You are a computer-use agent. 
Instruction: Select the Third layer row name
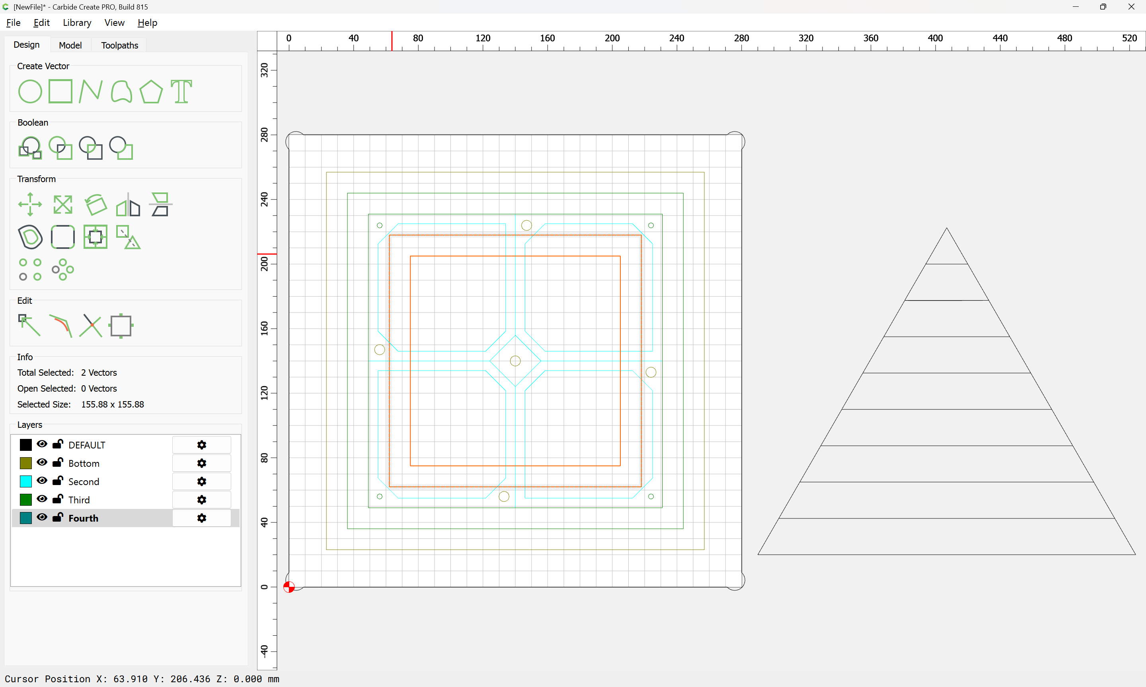click(x=79, y=499)
